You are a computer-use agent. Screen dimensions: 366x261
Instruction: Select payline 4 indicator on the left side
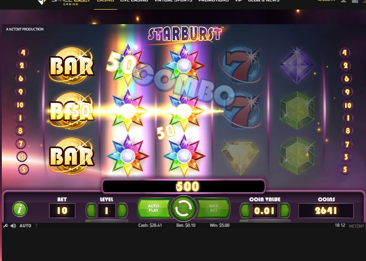(x=23, y=52)
